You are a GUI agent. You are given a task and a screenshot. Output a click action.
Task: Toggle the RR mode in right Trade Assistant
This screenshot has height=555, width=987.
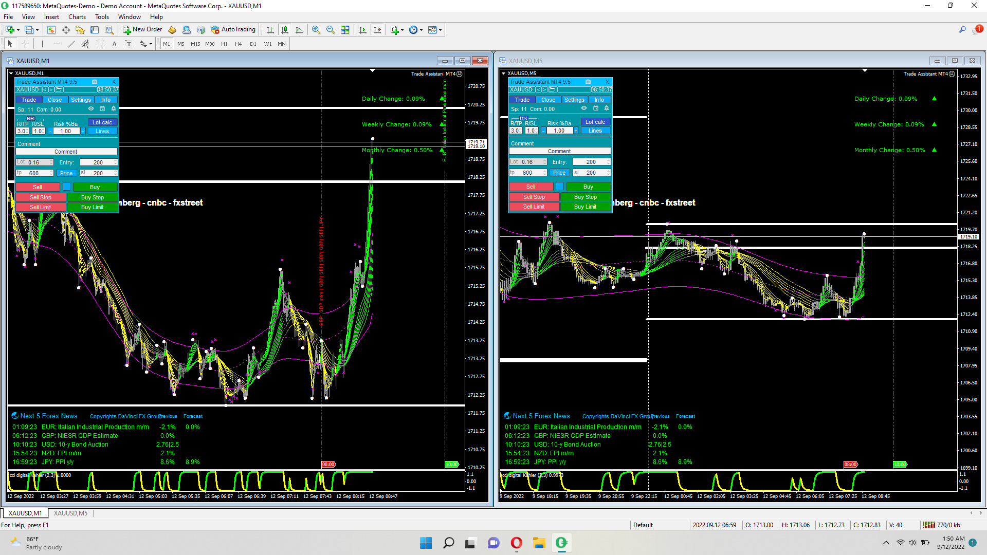click(x=523, y=118)
